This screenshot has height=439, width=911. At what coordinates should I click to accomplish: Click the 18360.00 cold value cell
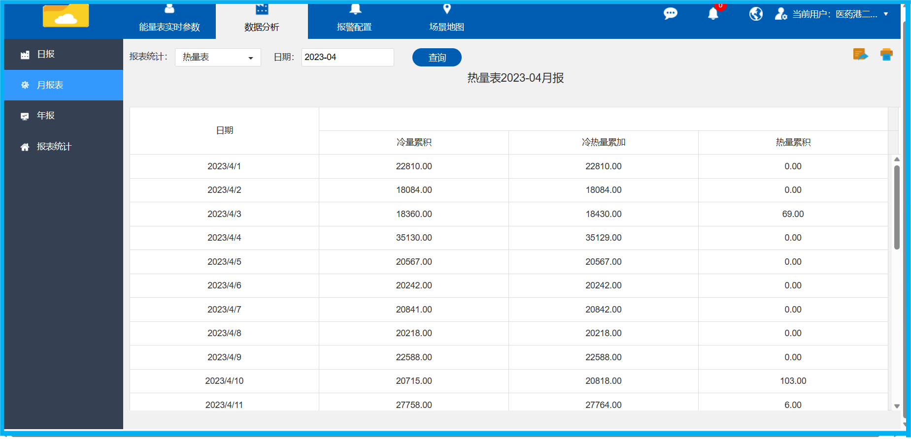tap(414, 214)
